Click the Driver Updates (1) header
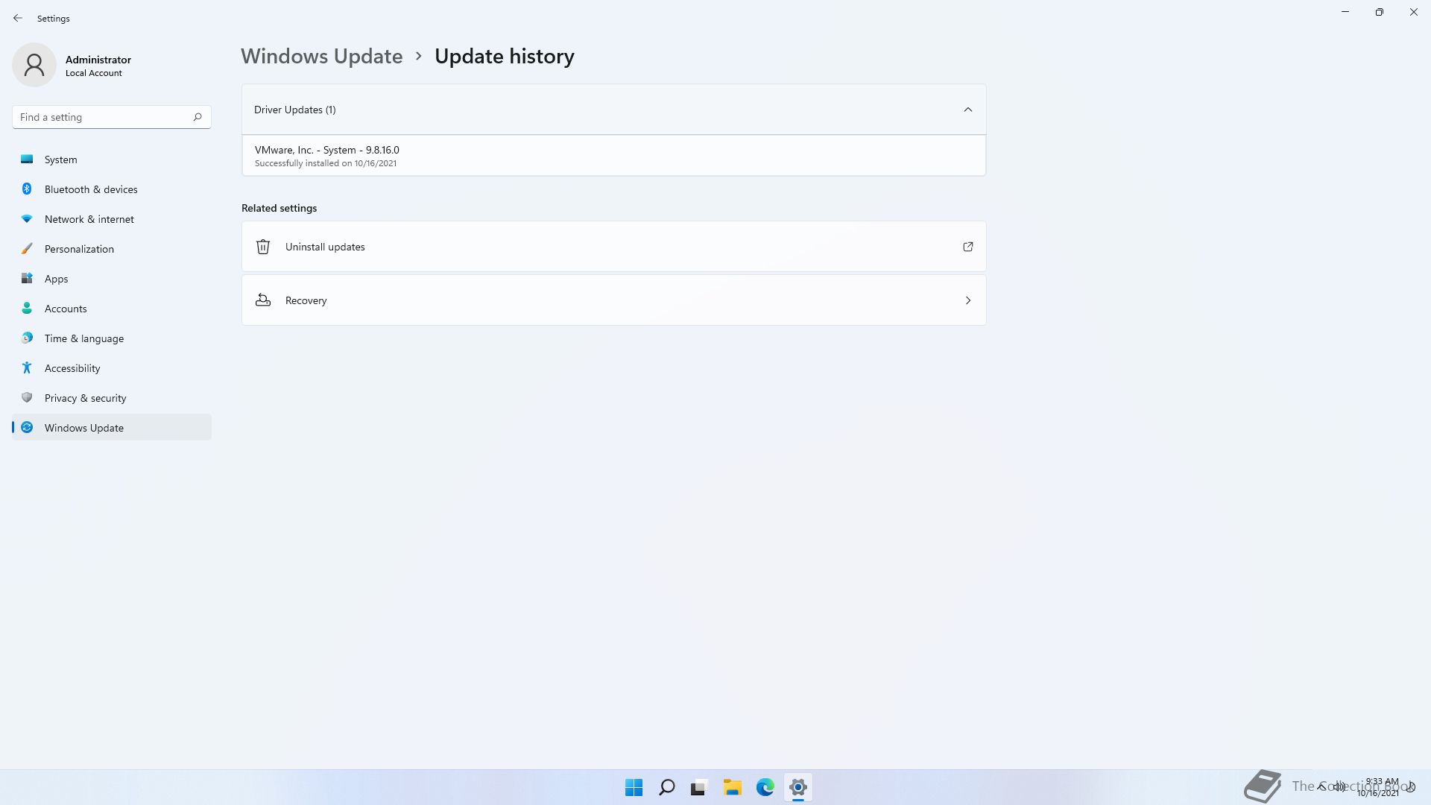1431x805 pixels. click(x=613, y=110)
